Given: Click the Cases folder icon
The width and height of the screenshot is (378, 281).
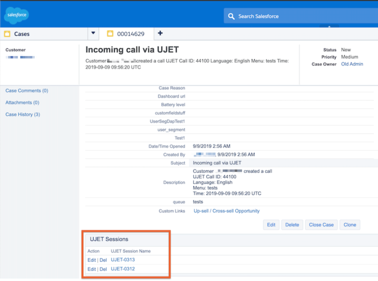Looking at the screenshot, I should [x=7, y=34].
